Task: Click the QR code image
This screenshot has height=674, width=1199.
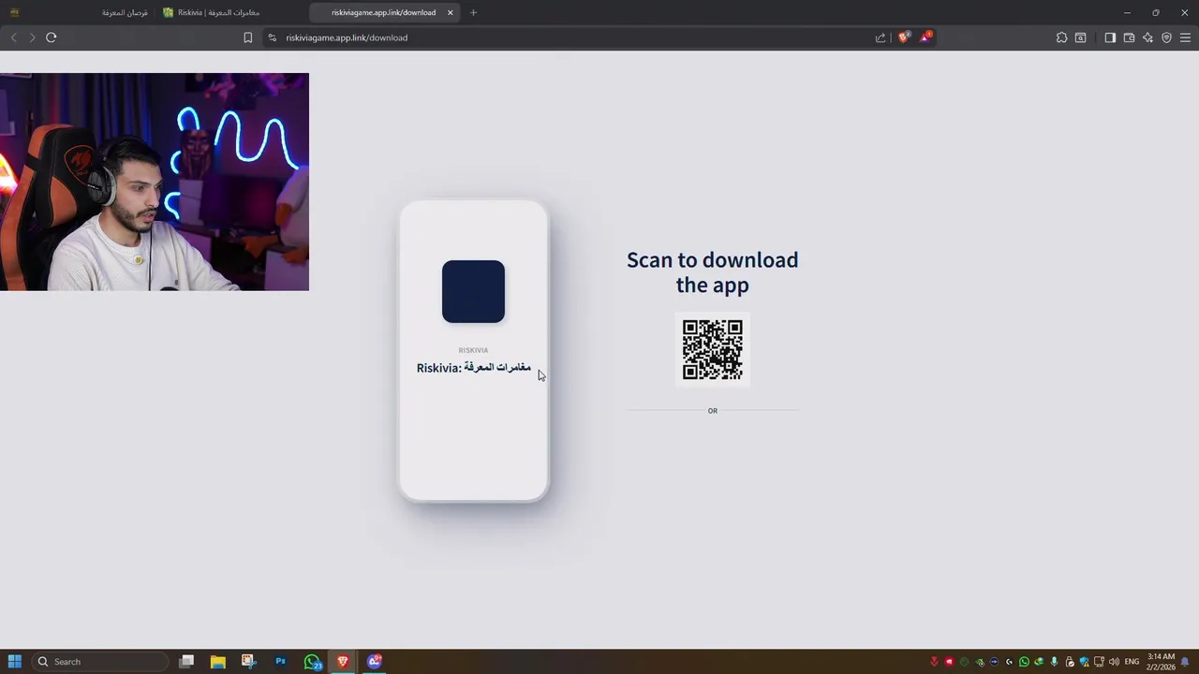Action: pos(713,349)
